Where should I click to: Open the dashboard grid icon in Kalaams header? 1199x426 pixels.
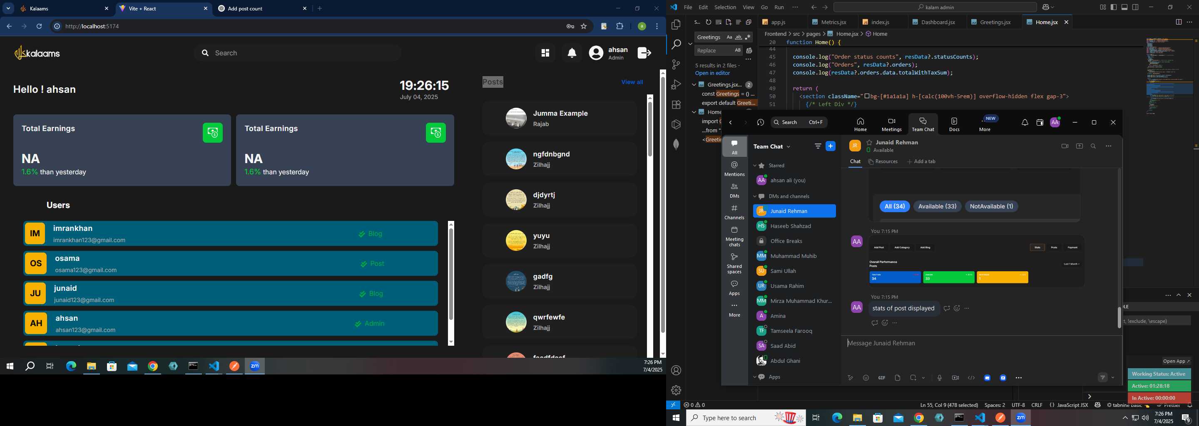pyautogui.click(x=545, y=53)
